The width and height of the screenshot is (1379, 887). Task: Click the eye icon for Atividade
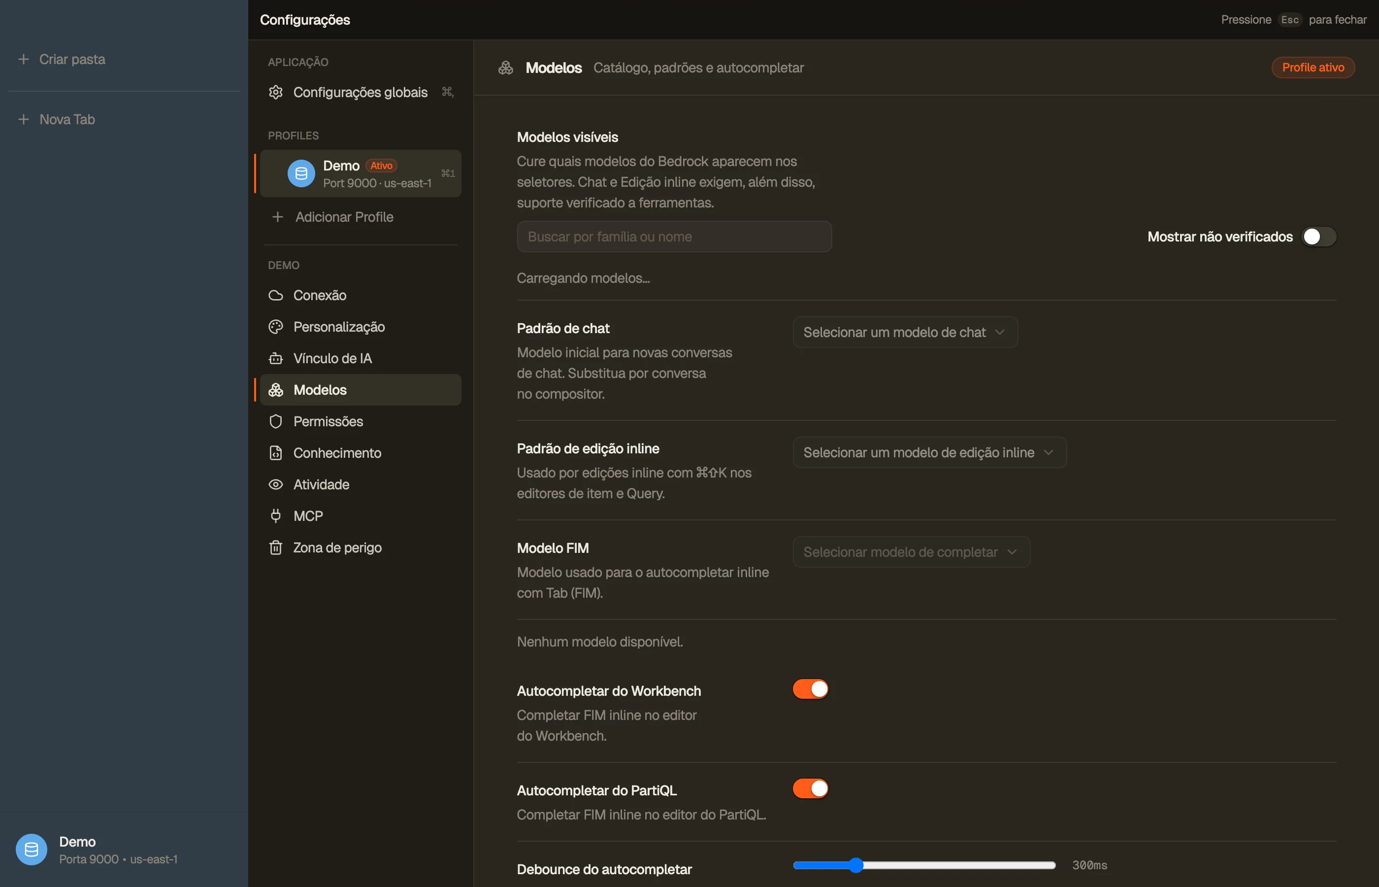[276, 484]
